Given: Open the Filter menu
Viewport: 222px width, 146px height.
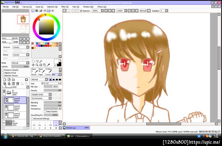Looking at the screenshot, I should 65,7.
